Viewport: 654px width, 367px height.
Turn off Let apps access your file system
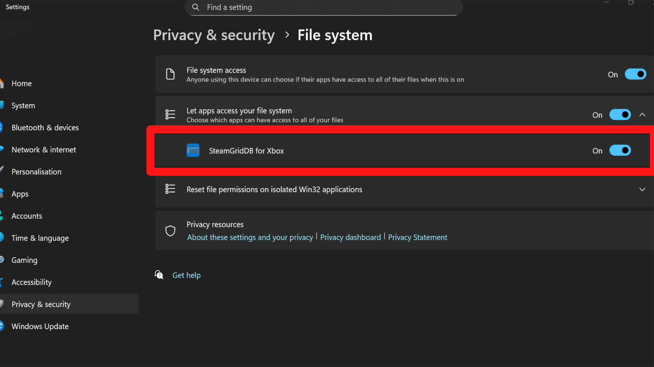pos(620,115)
